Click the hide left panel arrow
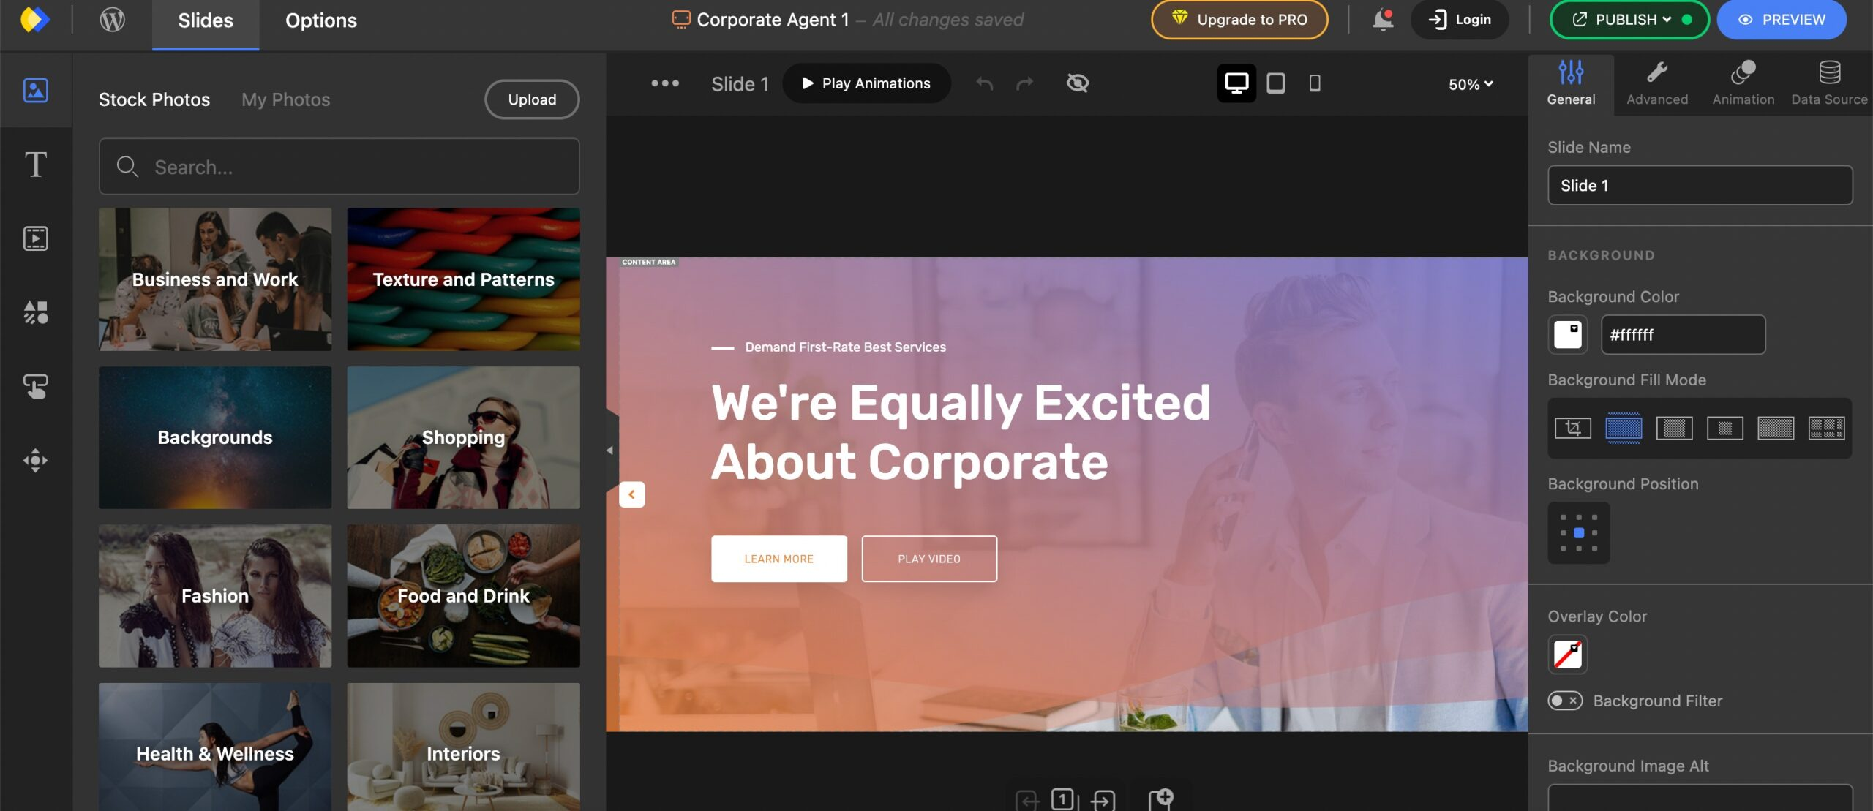Screen dimensions: 1873x811 (629, 494)
